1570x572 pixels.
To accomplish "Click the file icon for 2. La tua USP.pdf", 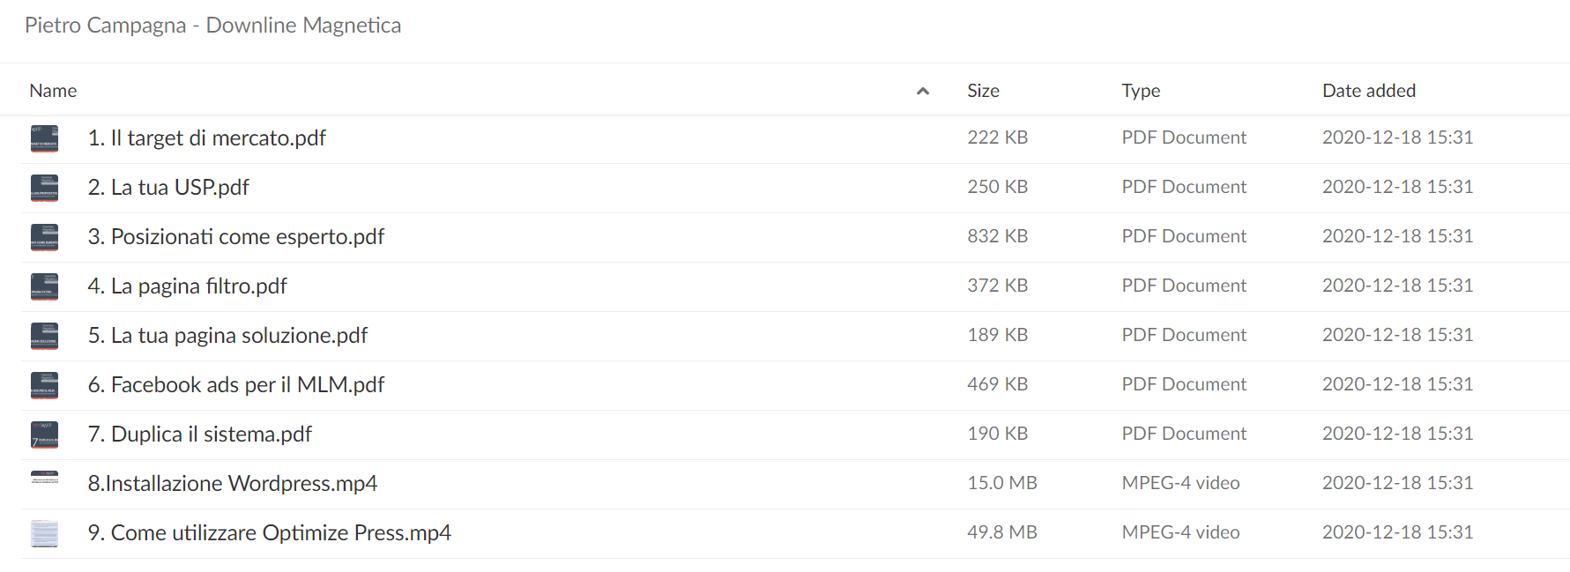I will point(44,188).
